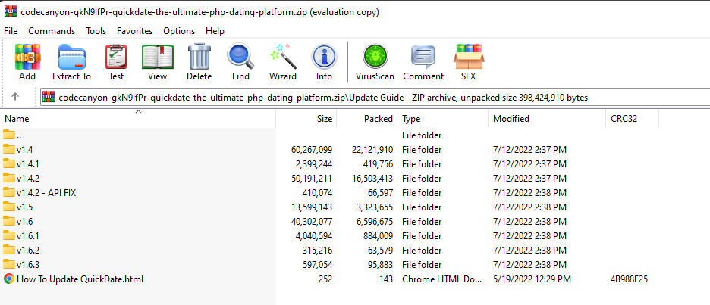Click the folder icon for v1.4.1
Screen dimensions: 710x305
pyautogui.click(x=8, y=163)
